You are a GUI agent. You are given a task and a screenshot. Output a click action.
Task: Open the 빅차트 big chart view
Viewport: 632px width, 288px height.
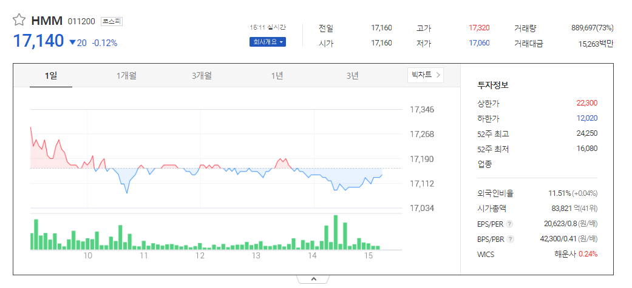click(x=425, y=75)
